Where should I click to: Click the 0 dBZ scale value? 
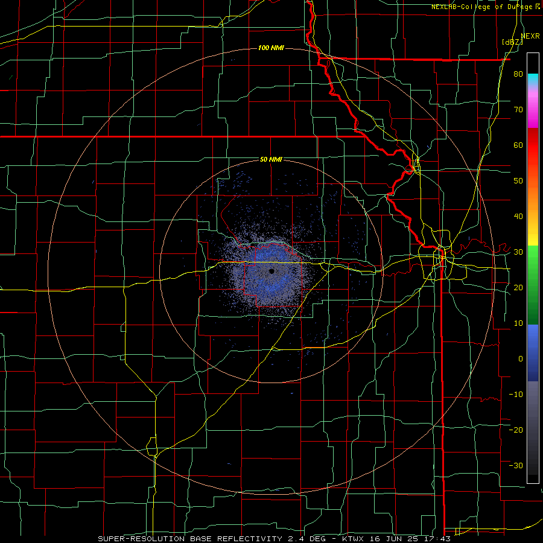(x=521, y=359)
